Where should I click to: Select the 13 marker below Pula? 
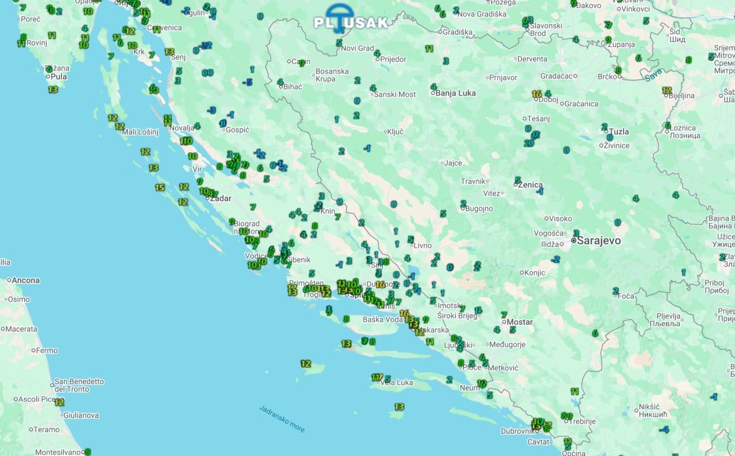pos(53,89)
